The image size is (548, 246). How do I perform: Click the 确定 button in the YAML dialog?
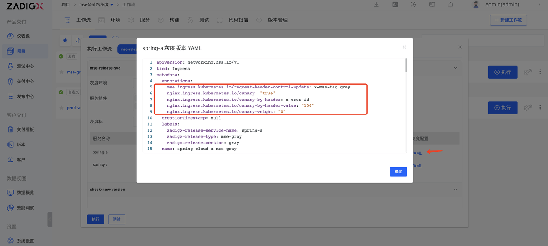click(398, 171)
